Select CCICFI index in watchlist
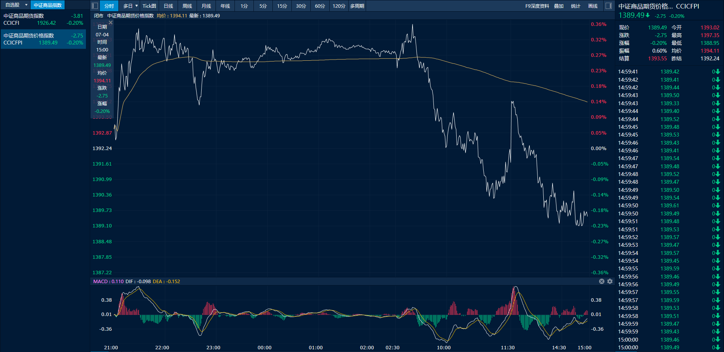This screenshot has width=724, height=352. point(43,19)
